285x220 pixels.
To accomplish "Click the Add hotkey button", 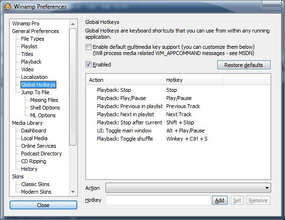I will [x=220, y=200].
